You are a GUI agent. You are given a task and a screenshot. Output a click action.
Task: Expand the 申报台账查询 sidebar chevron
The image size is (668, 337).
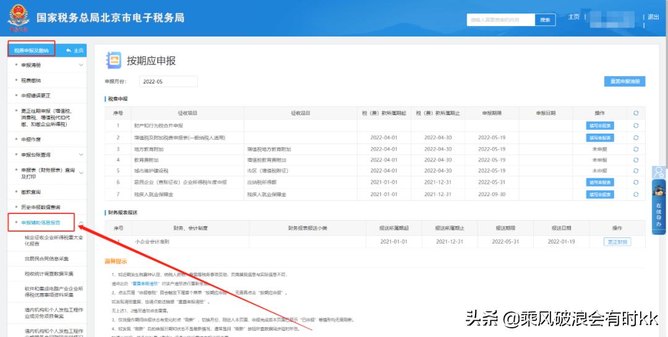point(81,155)
